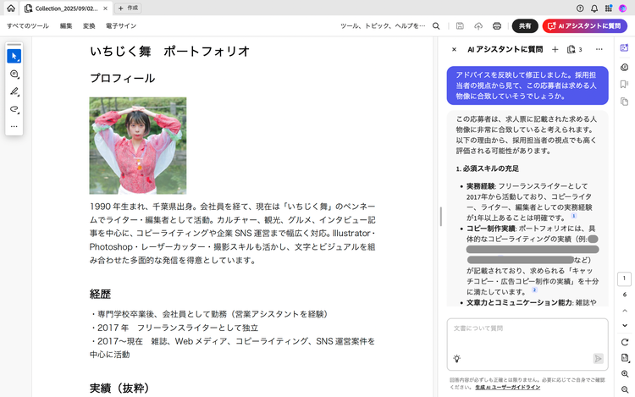Zoom in using the magnifier plus icon
This screenshot has height=397, width=635.
pos(624,373)
